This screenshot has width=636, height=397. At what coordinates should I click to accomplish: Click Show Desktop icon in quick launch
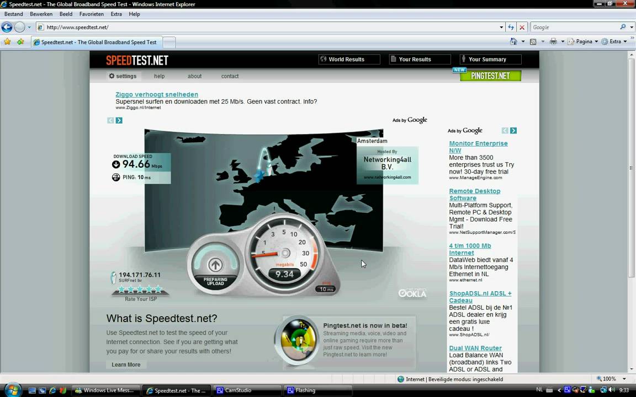point(32,390)
